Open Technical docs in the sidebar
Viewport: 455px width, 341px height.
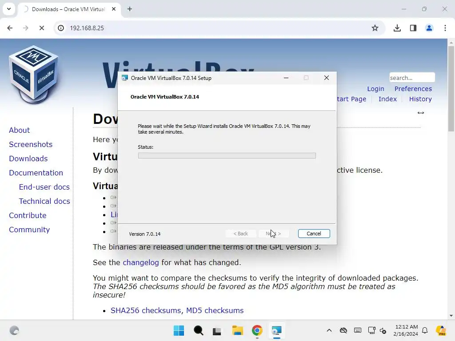pos(44,201)
